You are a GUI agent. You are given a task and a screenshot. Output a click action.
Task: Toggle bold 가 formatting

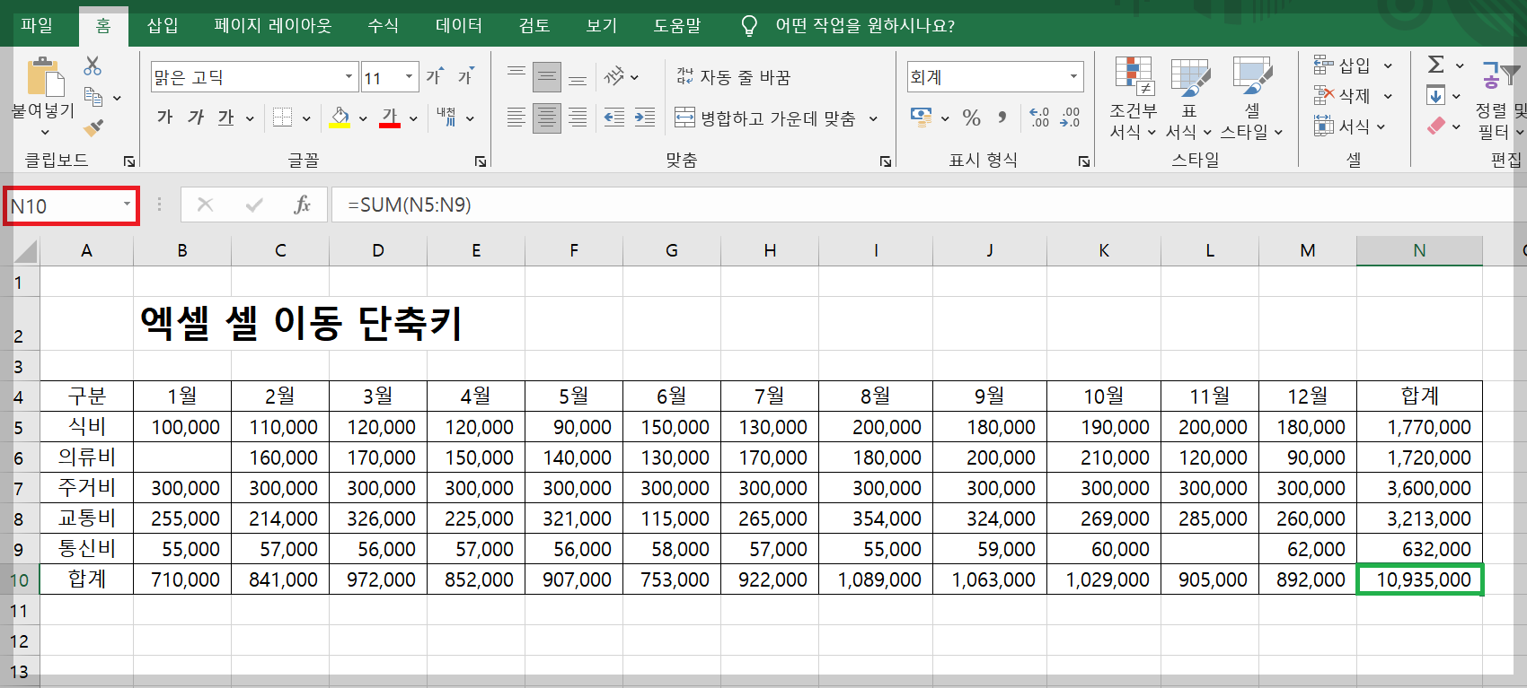[x=164, y=117]
